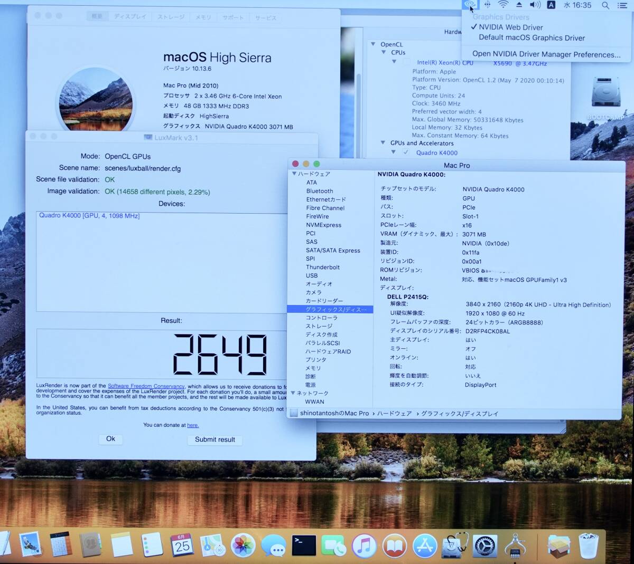Toggle the Intel Xeon CPU device checkbox
The image size is (634, 564).
pos(406,62)
